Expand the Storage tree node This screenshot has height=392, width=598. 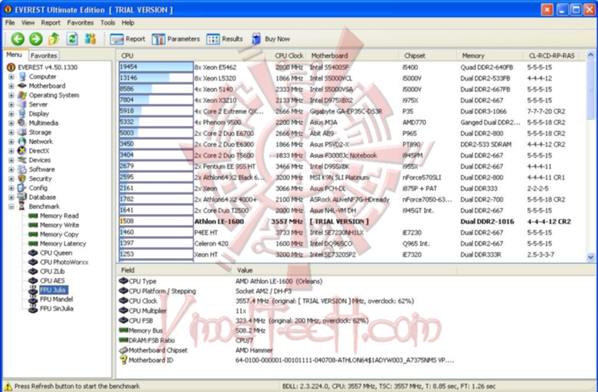12,132
